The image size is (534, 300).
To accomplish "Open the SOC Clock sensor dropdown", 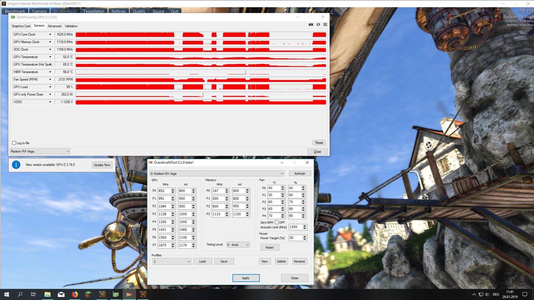I will [x=50, y=49].
